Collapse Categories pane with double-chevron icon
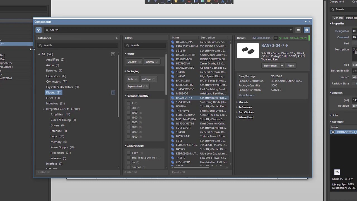357x201 pixels. 117,38
